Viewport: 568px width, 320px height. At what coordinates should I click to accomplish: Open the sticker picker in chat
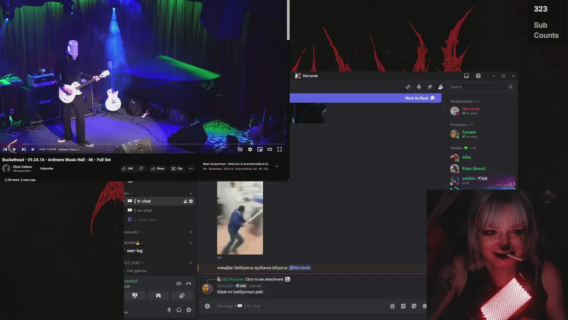414,306
